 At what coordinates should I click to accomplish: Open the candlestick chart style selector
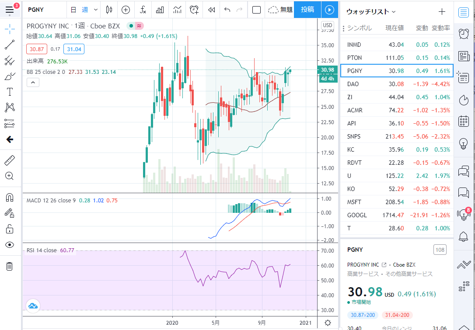click(x=109, y=10)
